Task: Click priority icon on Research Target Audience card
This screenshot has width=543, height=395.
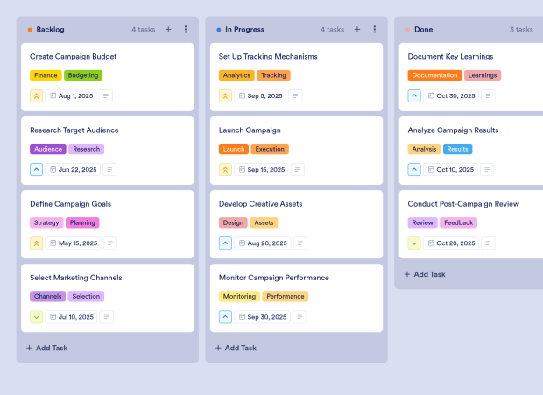Action: 37,170
